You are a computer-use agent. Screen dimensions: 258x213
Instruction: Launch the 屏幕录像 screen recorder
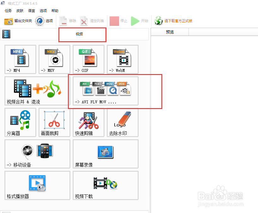coord(106,154)
